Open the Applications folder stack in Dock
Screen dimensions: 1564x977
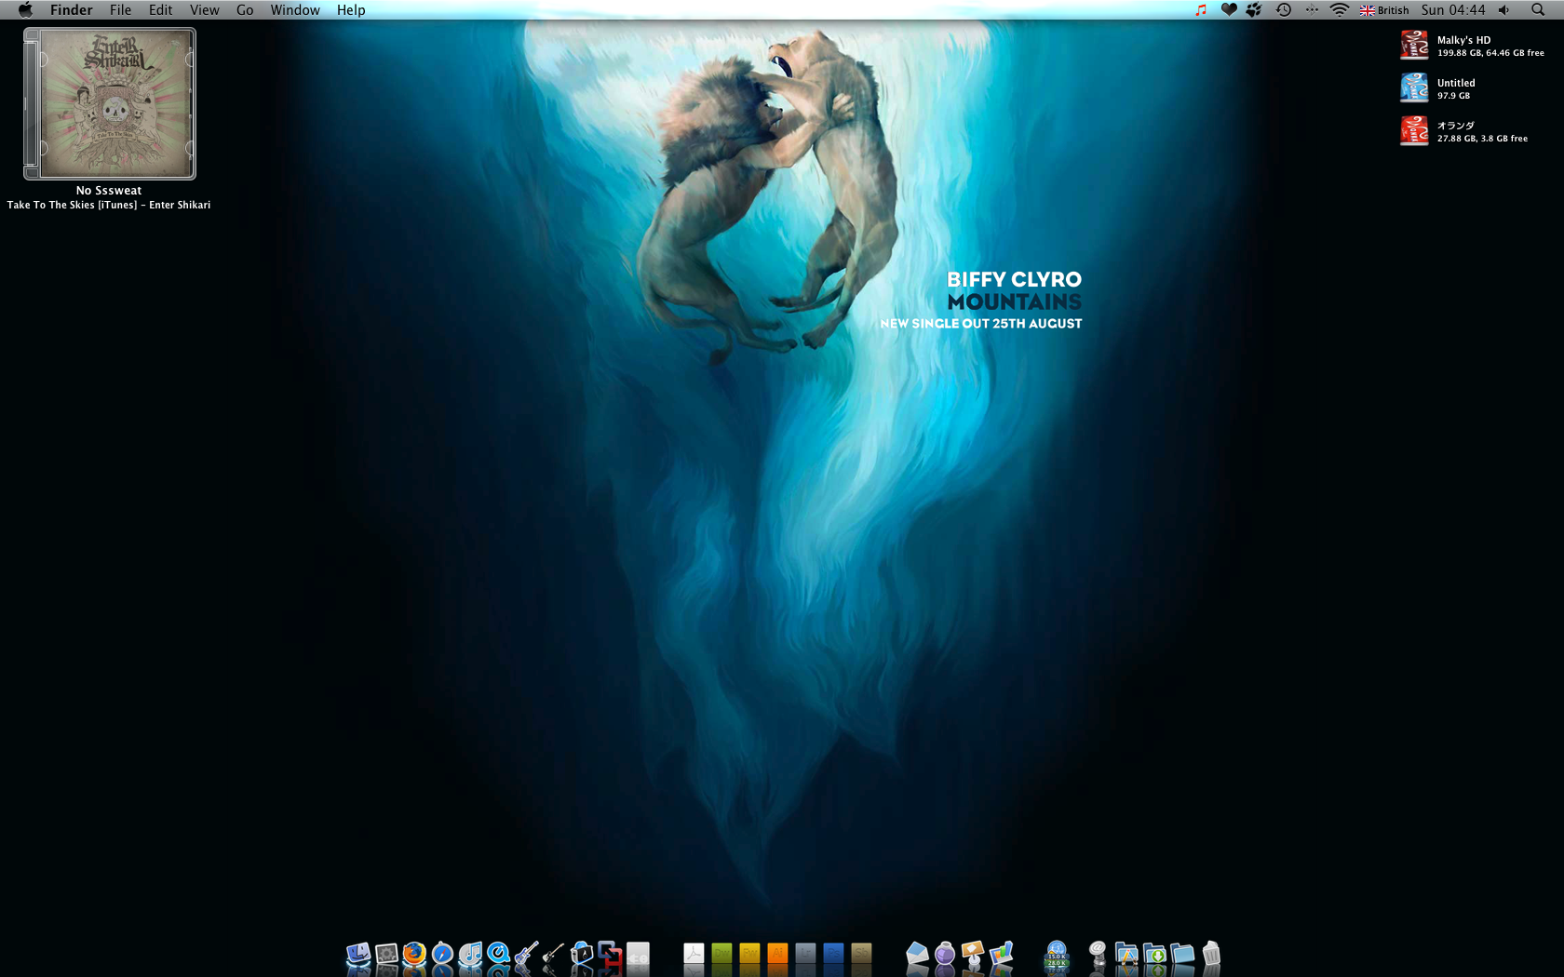coord(1126,955)
